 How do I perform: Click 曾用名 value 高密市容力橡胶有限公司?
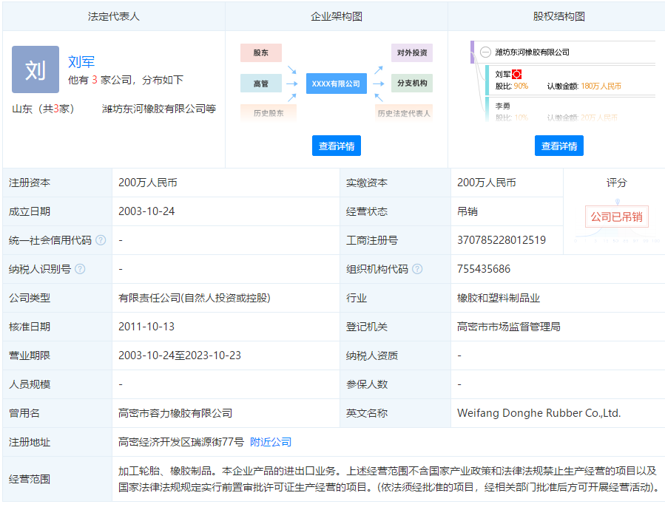(175, 413)
